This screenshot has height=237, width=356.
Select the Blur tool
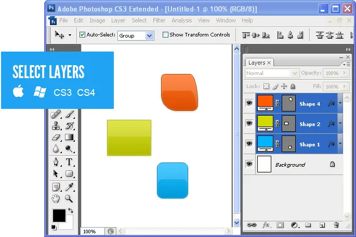click(56, 149)
